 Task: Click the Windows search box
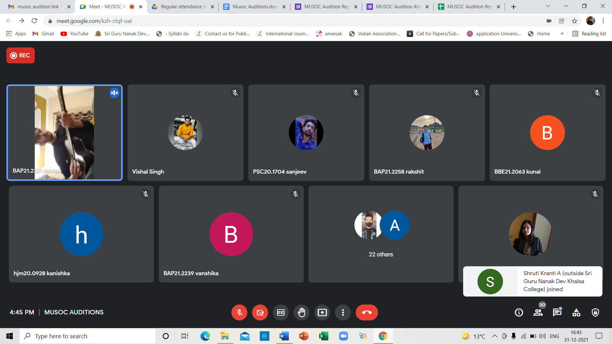pos(88,336)
